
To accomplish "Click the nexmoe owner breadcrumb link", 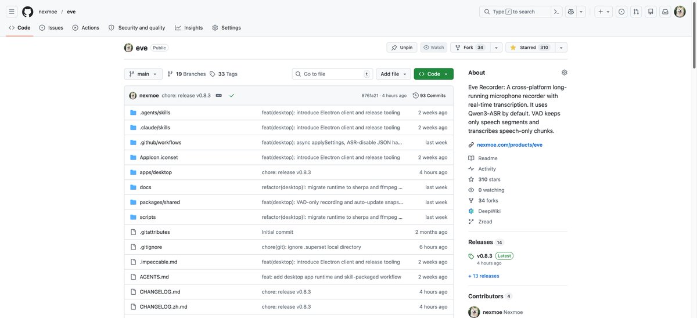I will [48, 12].
